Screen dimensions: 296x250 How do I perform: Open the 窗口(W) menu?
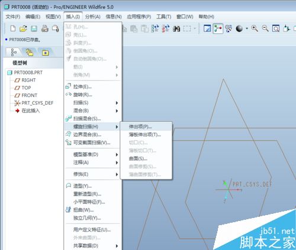click(x=185, y=17)
